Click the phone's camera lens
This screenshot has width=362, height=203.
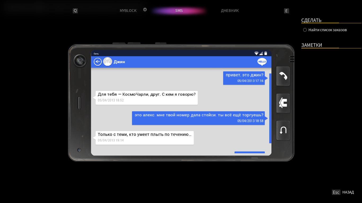click(80, 61)
